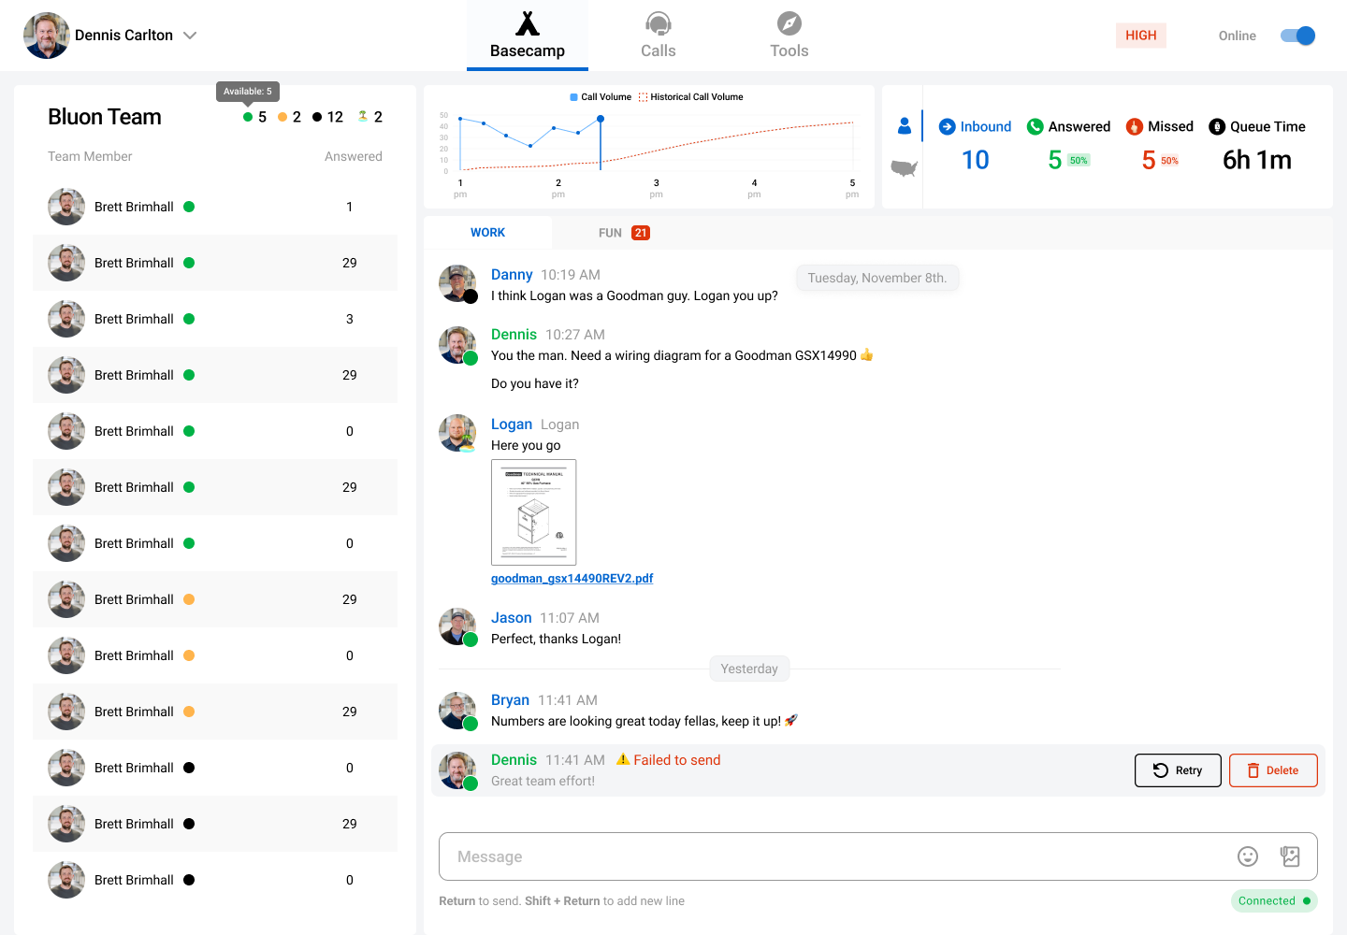This screenshot has height=935, width=1347.
Task: Delete the failed message
Action: (1273, 770)
